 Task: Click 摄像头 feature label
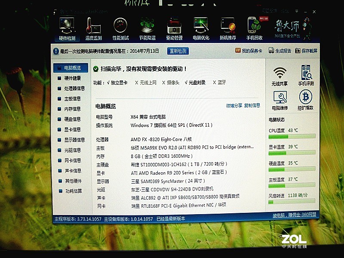click(173, 83)
